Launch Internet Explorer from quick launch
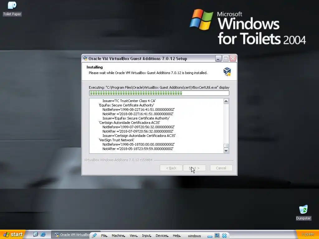The image size is (319, 239). tap(43, 234)
